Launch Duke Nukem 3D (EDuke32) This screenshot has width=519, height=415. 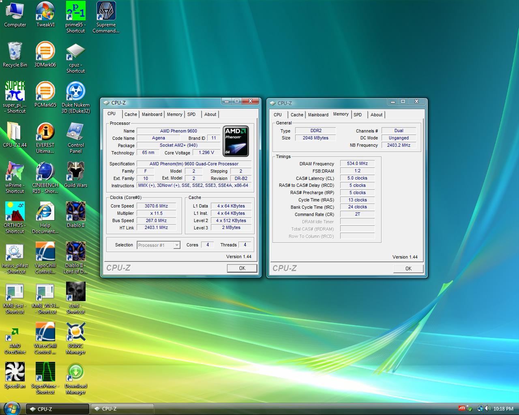[x=75, y=98]
